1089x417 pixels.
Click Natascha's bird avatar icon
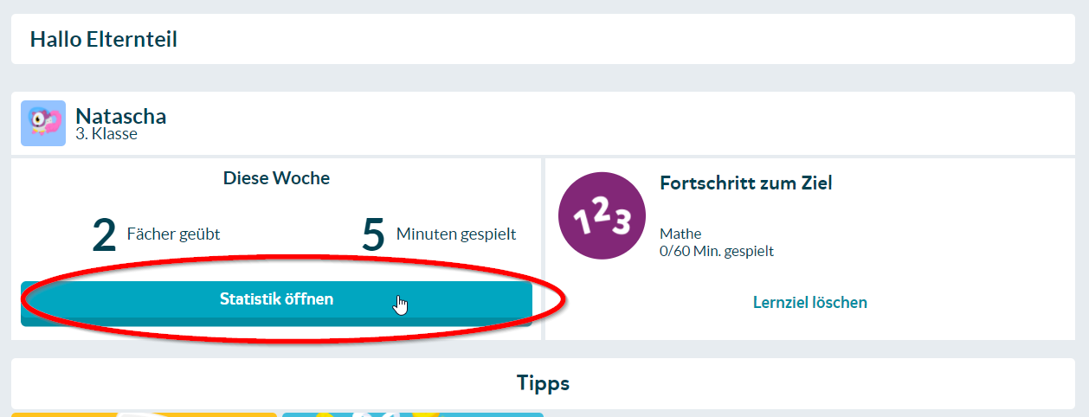point(43,123)
